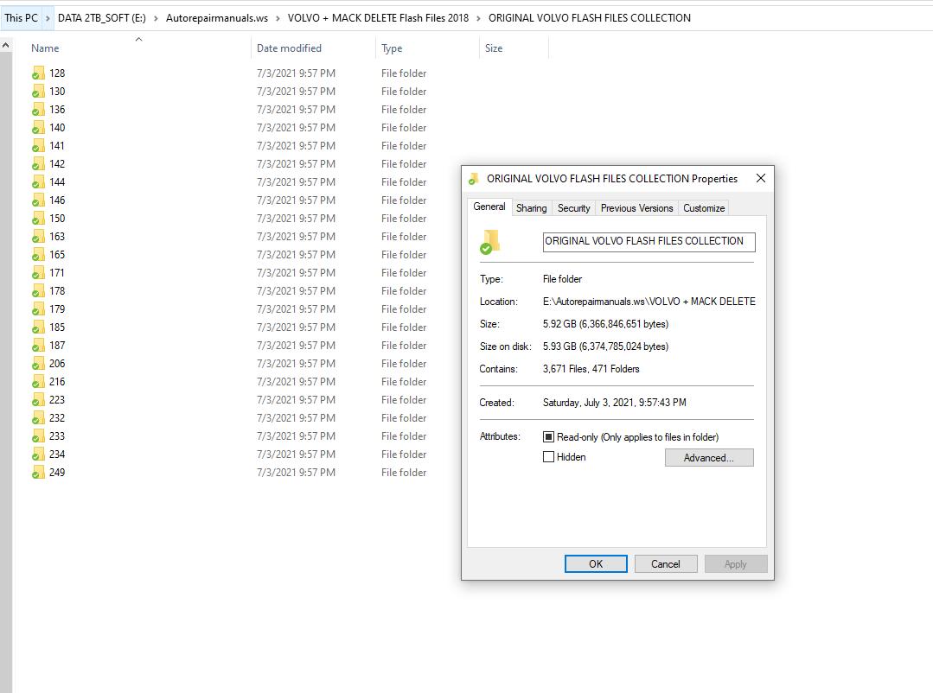Uncheck the Read-only attribute
Screen dimensions: 933x693
click(548, 436)
